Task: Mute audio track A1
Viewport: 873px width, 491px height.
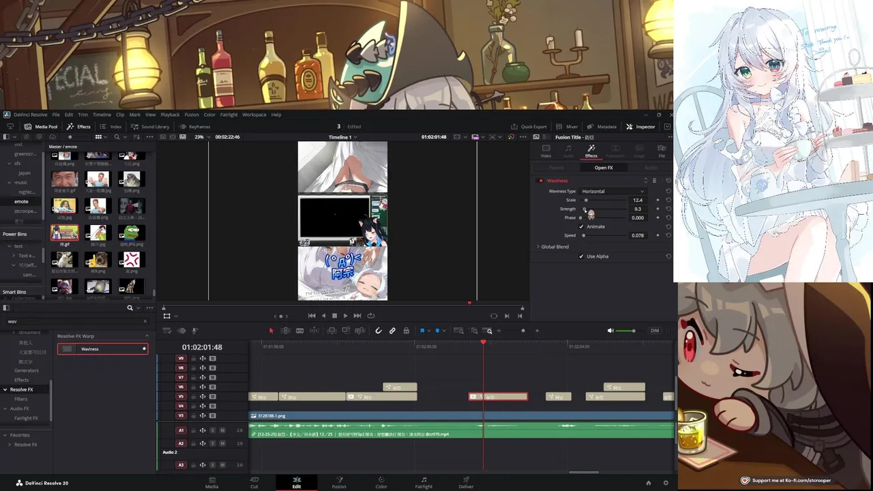Action: [222, 430]
